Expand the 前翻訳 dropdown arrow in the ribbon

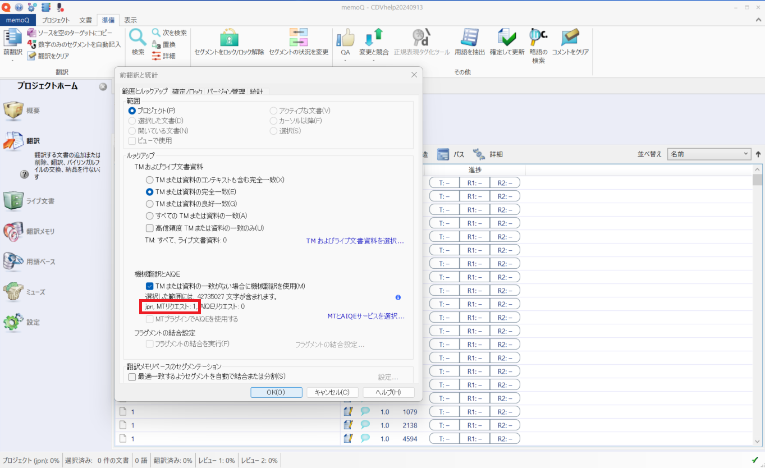(x=12, y=61)
